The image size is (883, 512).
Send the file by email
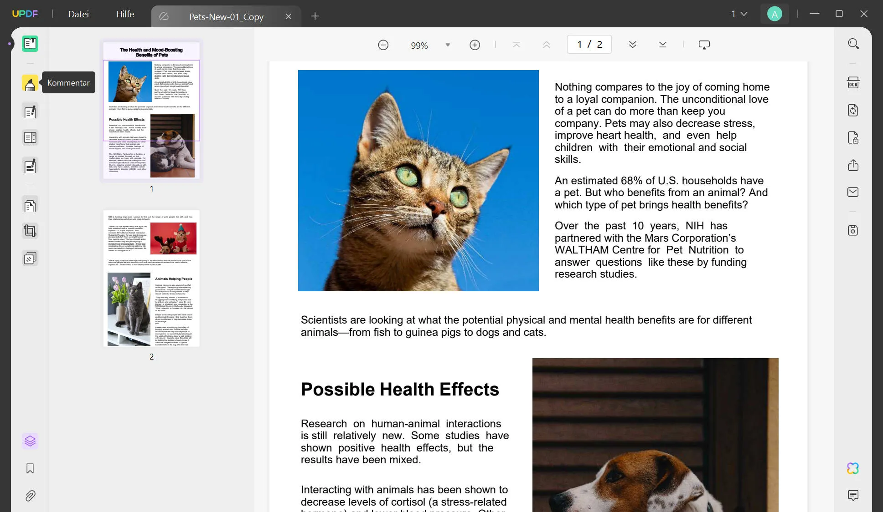tap(853, 192)
